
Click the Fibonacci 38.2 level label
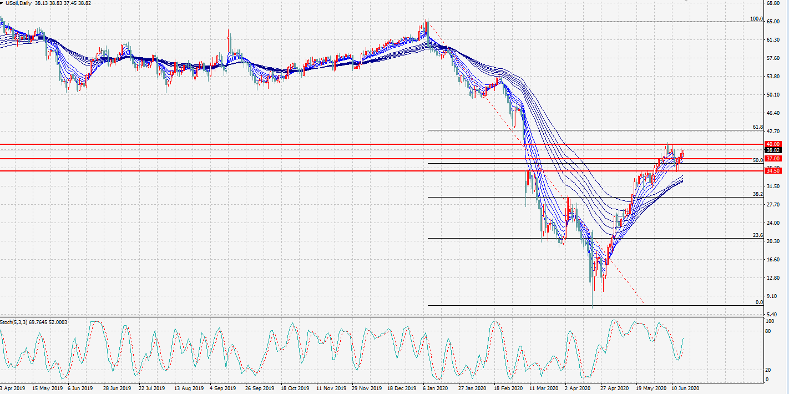pyautogui.click(x=758, y=194)
